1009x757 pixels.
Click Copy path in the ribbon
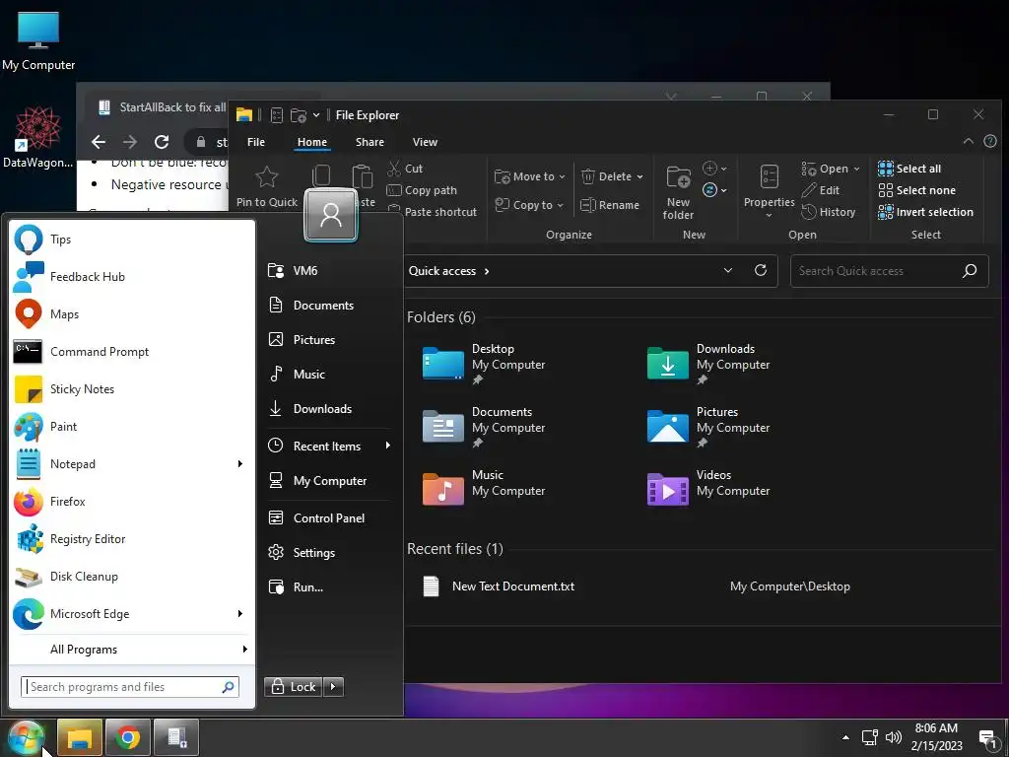tap(422, 190)
